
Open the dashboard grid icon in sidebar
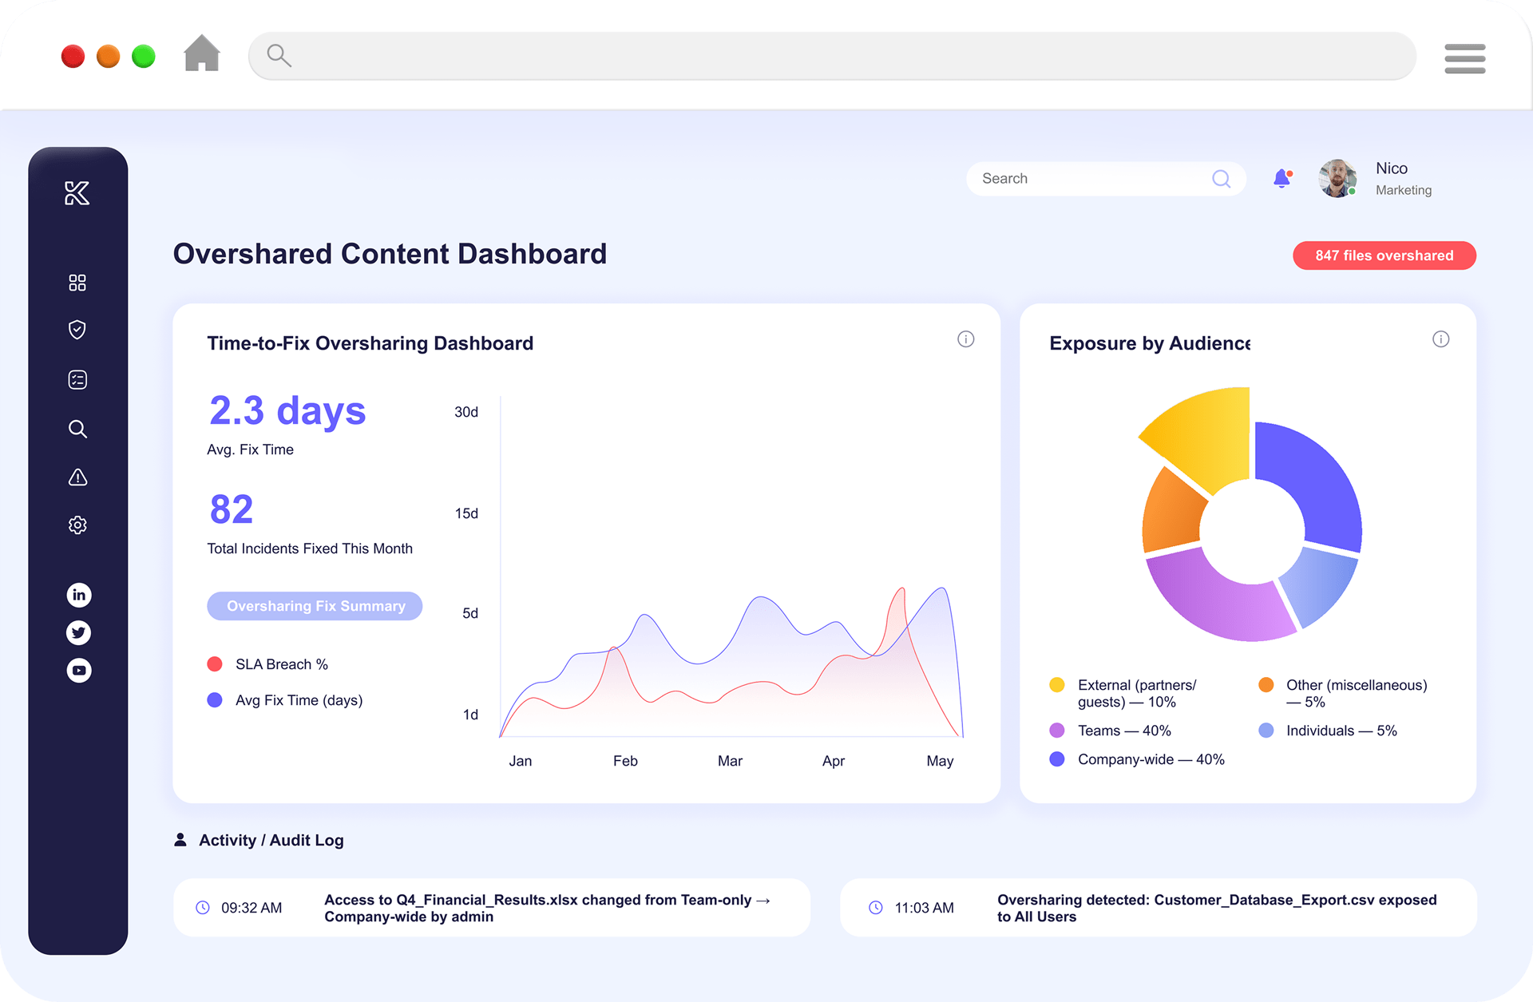coord(77,283)
